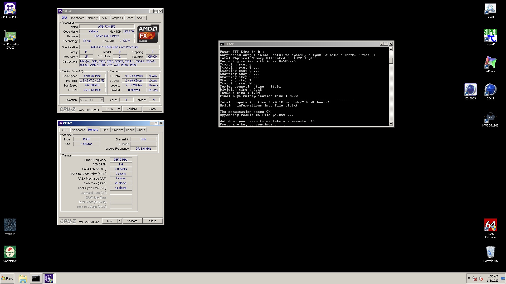Open Graphics tab in top CPU-Z window
Screen dimensions: 506x284
(x=117, y=18)
